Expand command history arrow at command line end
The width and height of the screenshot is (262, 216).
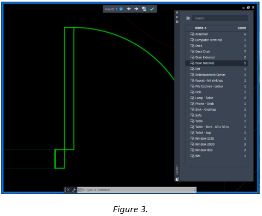point(195,190)
